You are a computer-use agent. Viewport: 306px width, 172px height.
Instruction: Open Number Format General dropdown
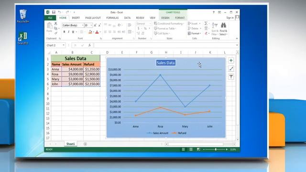point(150,23)
